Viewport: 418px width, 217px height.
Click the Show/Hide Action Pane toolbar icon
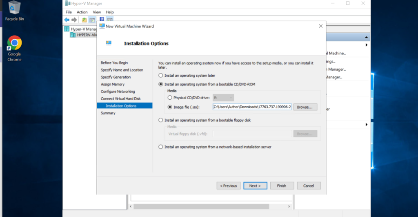click(110, 20)
